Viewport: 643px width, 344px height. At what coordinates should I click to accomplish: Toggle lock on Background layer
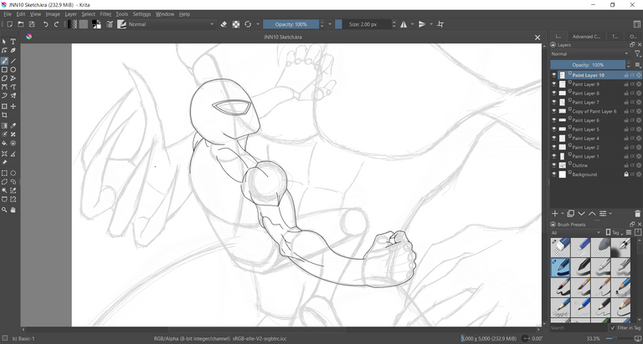(x=626, y=175)
